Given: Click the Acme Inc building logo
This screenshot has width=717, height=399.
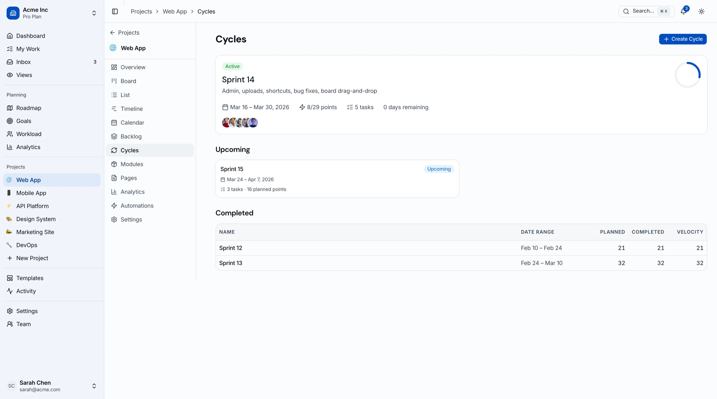Looking at the screenshot, I should tap(13, 13).
